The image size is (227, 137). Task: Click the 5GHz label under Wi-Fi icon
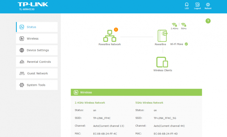184,28
